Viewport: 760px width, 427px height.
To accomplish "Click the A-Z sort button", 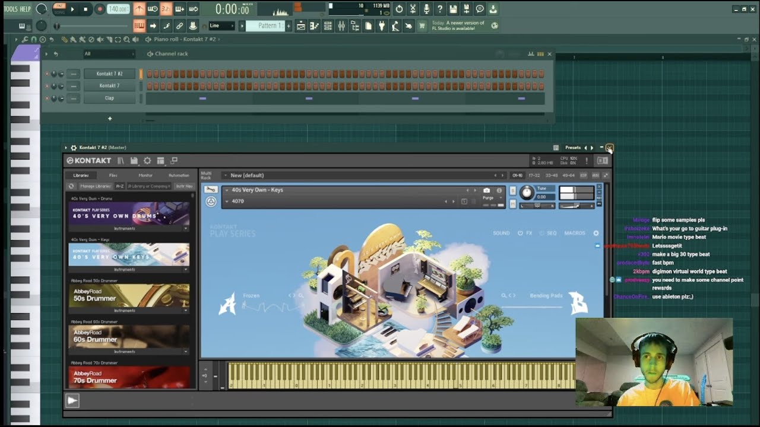I will (x=120, y=186).
